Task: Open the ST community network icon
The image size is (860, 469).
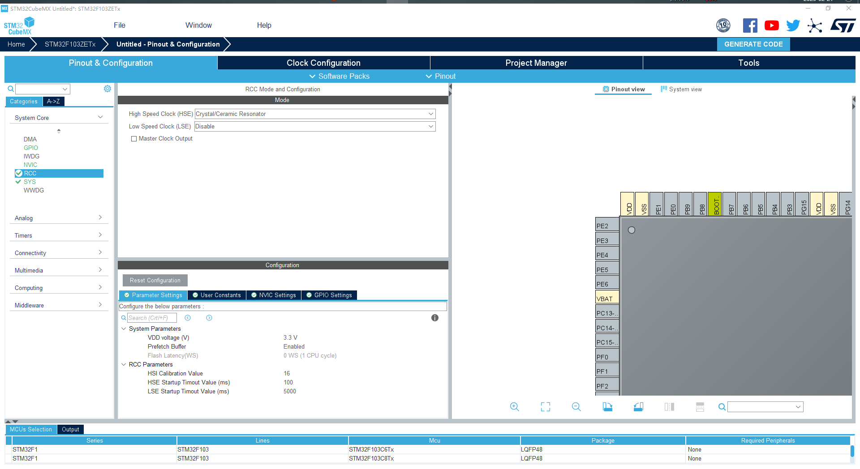Action: [815, 26]
